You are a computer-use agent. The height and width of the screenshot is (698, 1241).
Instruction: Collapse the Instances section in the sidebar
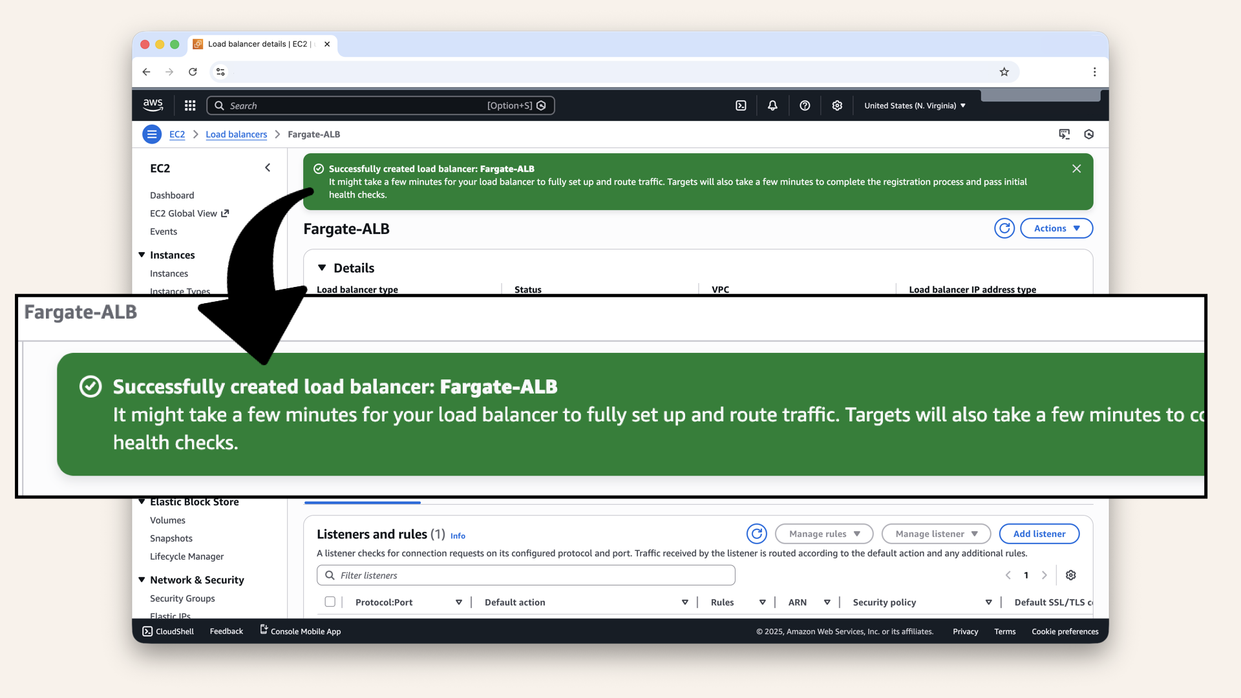pyautogui.click(x=143, y=255)
